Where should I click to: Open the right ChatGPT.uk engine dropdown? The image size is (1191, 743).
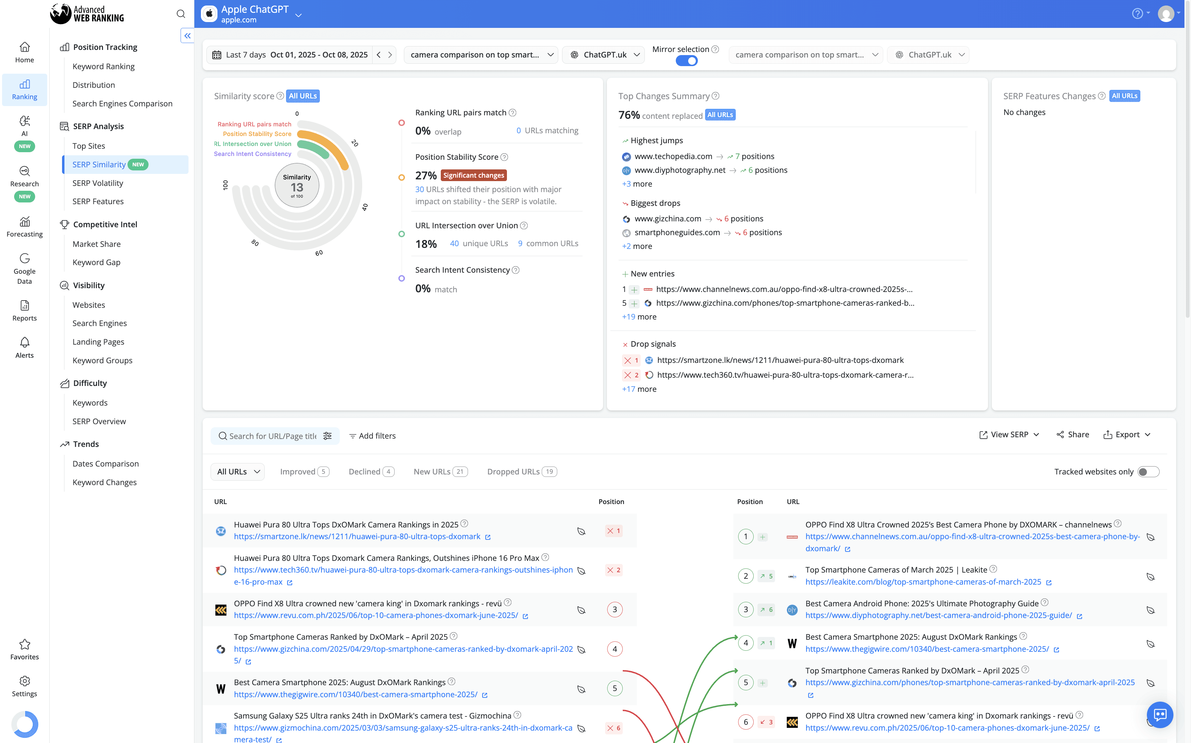928,54
